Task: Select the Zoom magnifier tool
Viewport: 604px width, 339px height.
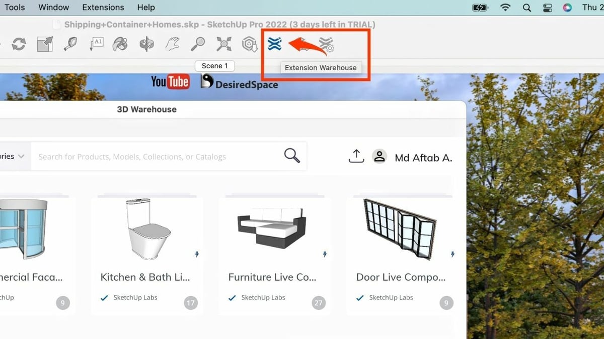Action: coord(198,44)
